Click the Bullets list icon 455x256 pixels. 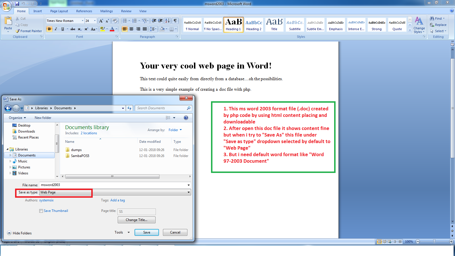pos(125,21)
